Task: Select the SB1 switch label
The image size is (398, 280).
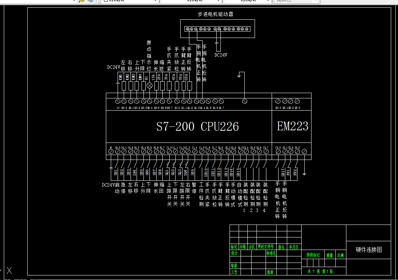Action: pyautogui.click(x=116, y=172)
